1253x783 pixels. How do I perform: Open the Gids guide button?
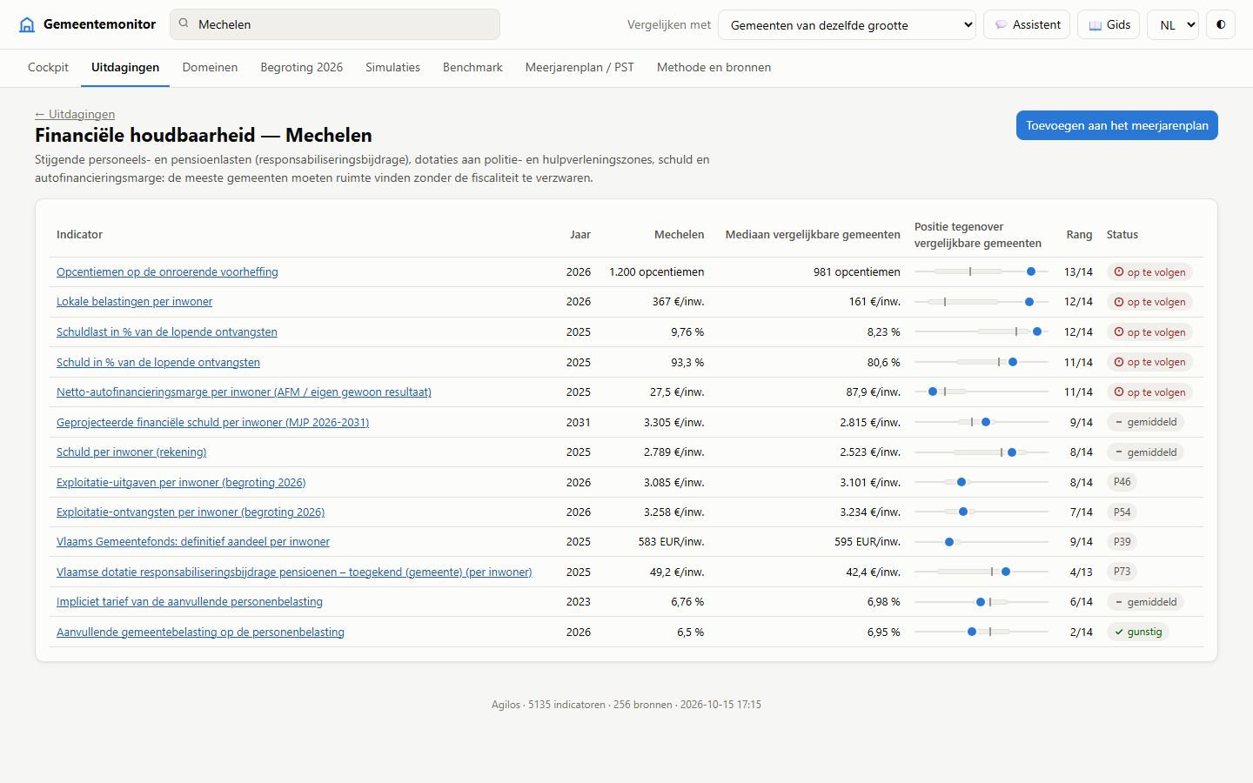(x=1109, y=24)
